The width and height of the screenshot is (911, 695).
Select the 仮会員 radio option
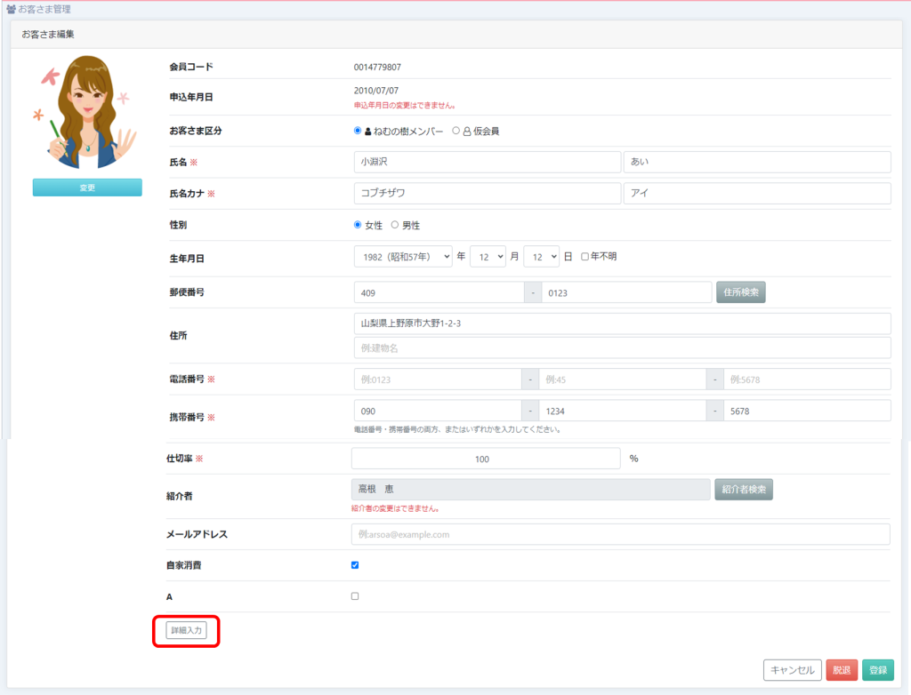(456, 131)
